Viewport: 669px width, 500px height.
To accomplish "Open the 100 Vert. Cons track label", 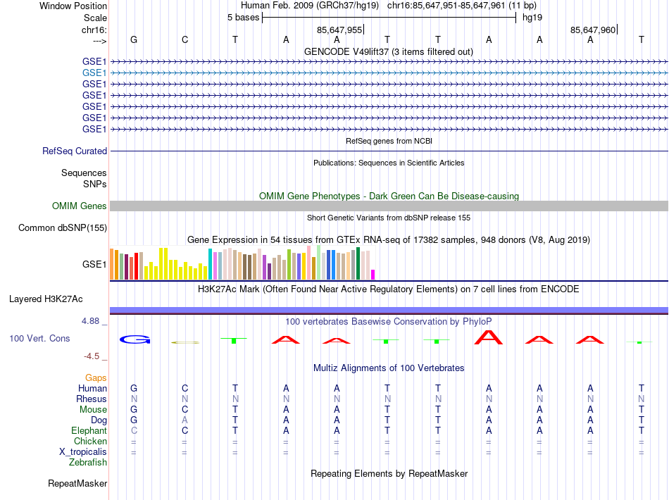I will 39,338.
